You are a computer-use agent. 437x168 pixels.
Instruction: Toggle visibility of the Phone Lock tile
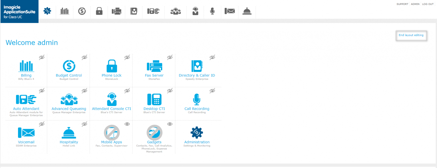click(127, 57)
